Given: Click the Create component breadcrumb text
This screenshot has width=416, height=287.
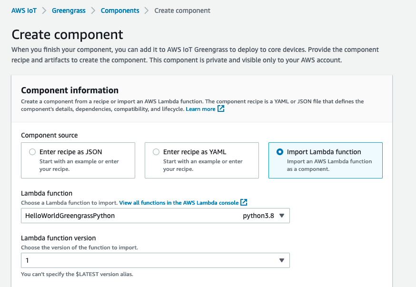Looking at the screenshot, I should (182, 10).
